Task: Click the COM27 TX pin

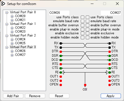Action: [x=110, y=48]
